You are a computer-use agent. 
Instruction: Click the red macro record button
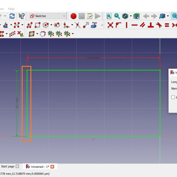(73, 16)
